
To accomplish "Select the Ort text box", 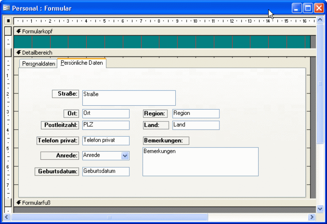I will click(x=106, y=114).
